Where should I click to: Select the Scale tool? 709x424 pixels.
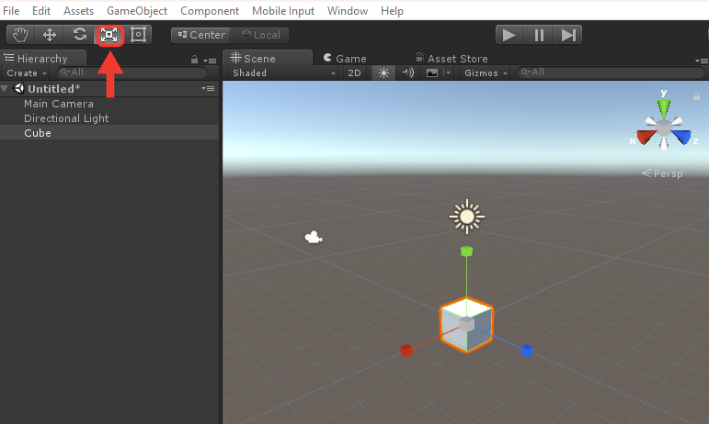click(x=109, y=35)
